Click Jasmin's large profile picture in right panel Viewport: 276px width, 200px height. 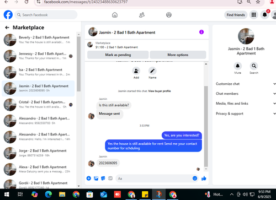click(x=246, y=36)
